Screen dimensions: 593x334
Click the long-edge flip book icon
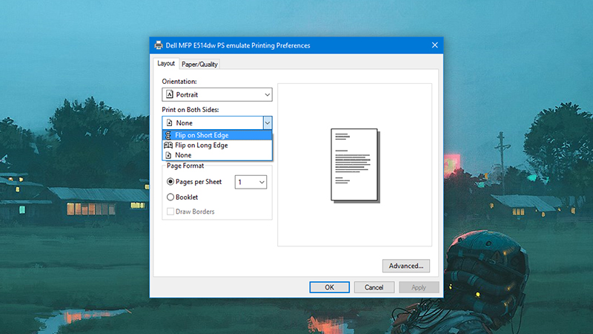[168, 145]
